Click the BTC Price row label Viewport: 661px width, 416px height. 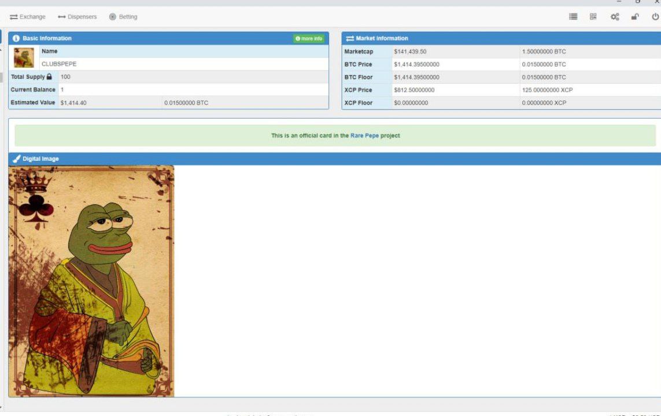359,64
